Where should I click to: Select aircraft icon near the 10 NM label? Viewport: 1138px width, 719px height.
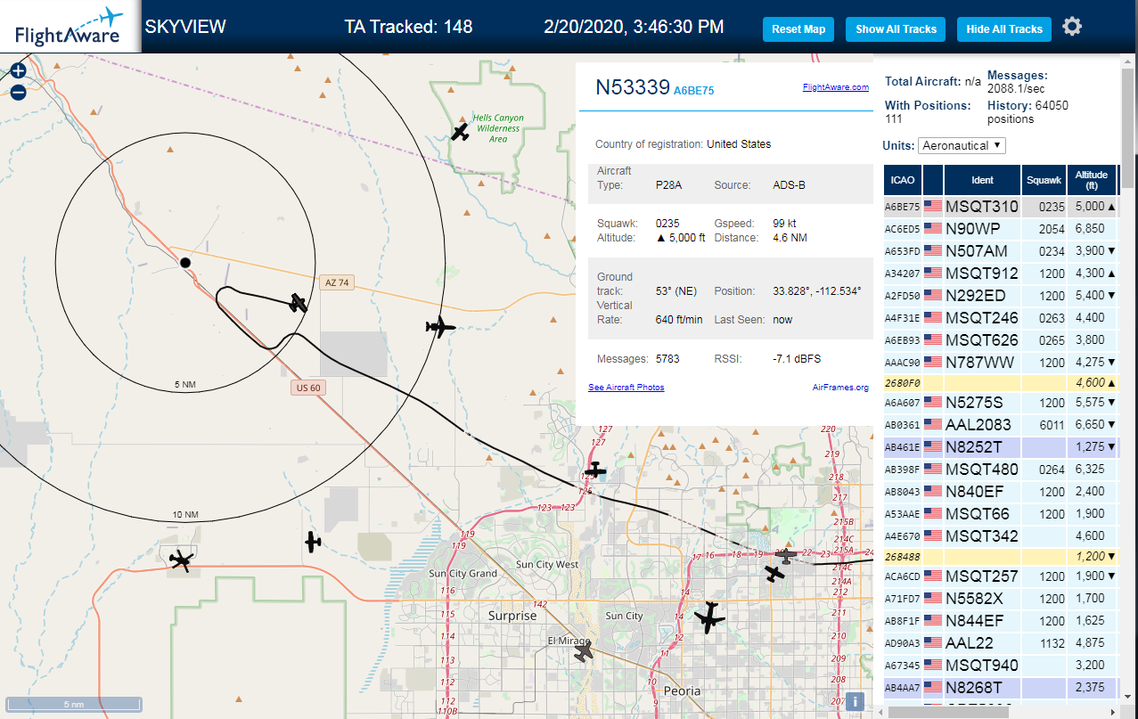[182, 560]
